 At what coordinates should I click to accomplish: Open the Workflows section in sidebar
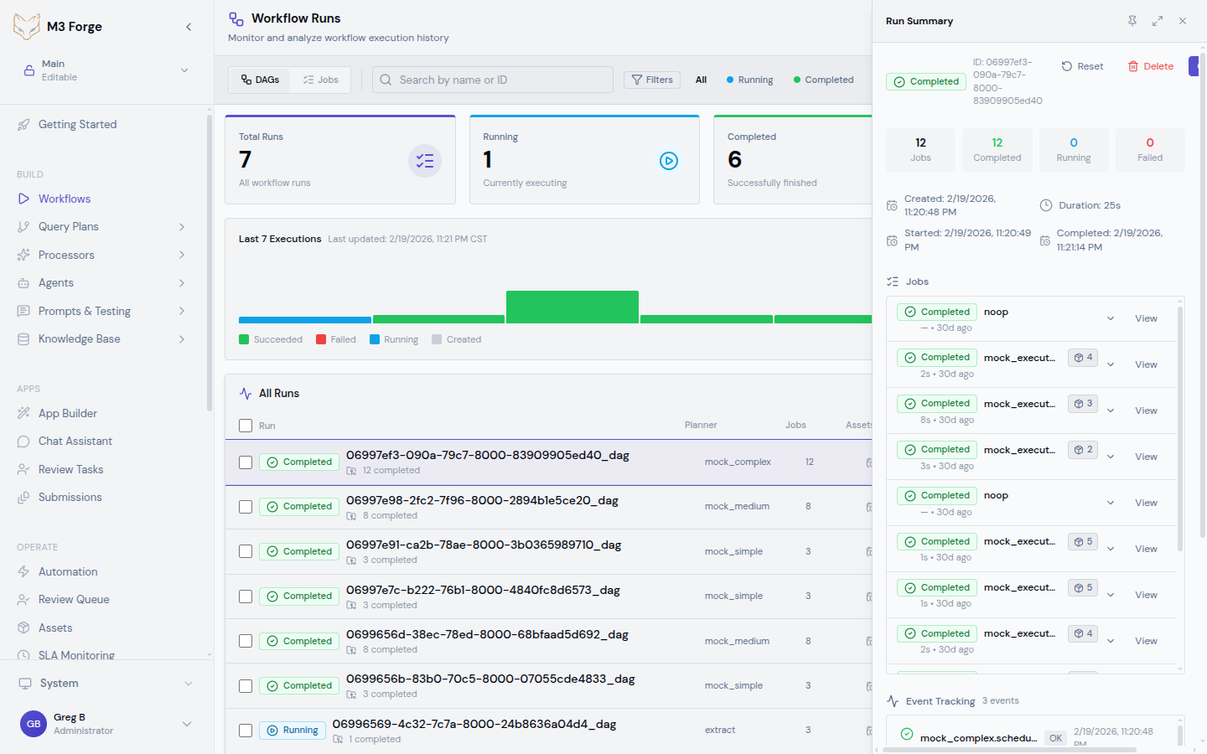point(65,199)
